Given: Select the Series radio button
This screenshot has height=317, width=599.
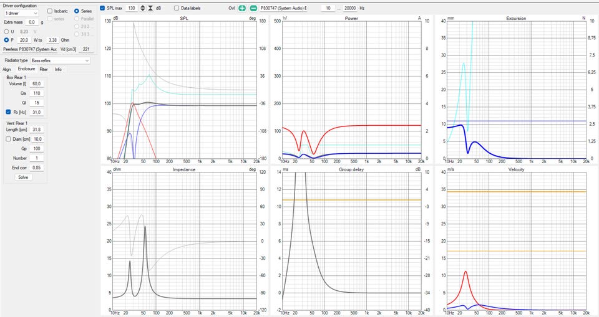Looking at the screenshot, I should point(77,11).
